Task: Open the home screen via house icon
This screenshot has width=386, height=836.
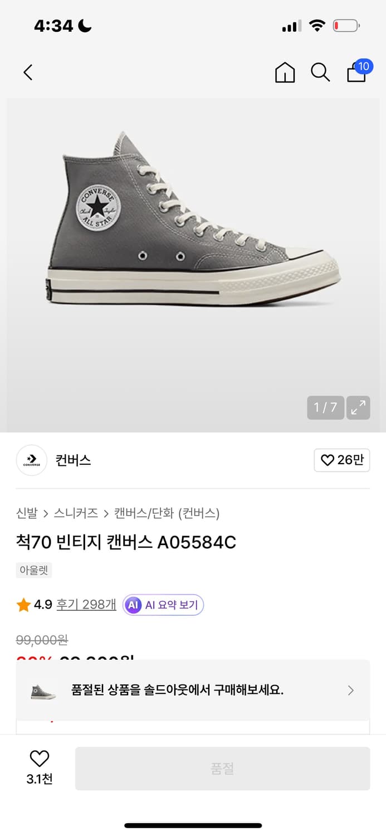Action: [285, 72]
